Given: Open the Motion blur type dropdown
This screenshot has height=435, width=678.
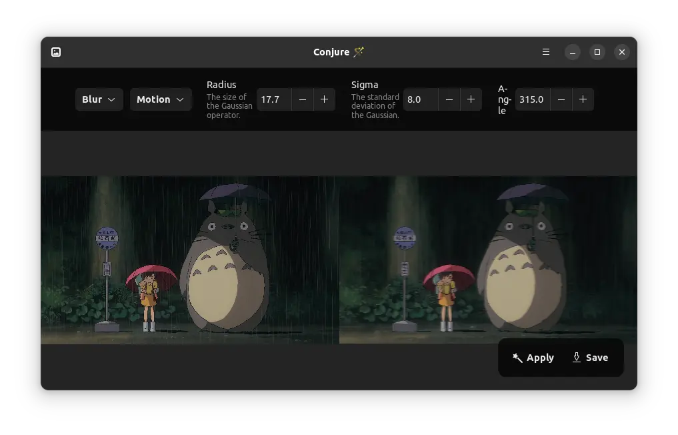Looking at the screenshot, I should click(x=161, y=99).
